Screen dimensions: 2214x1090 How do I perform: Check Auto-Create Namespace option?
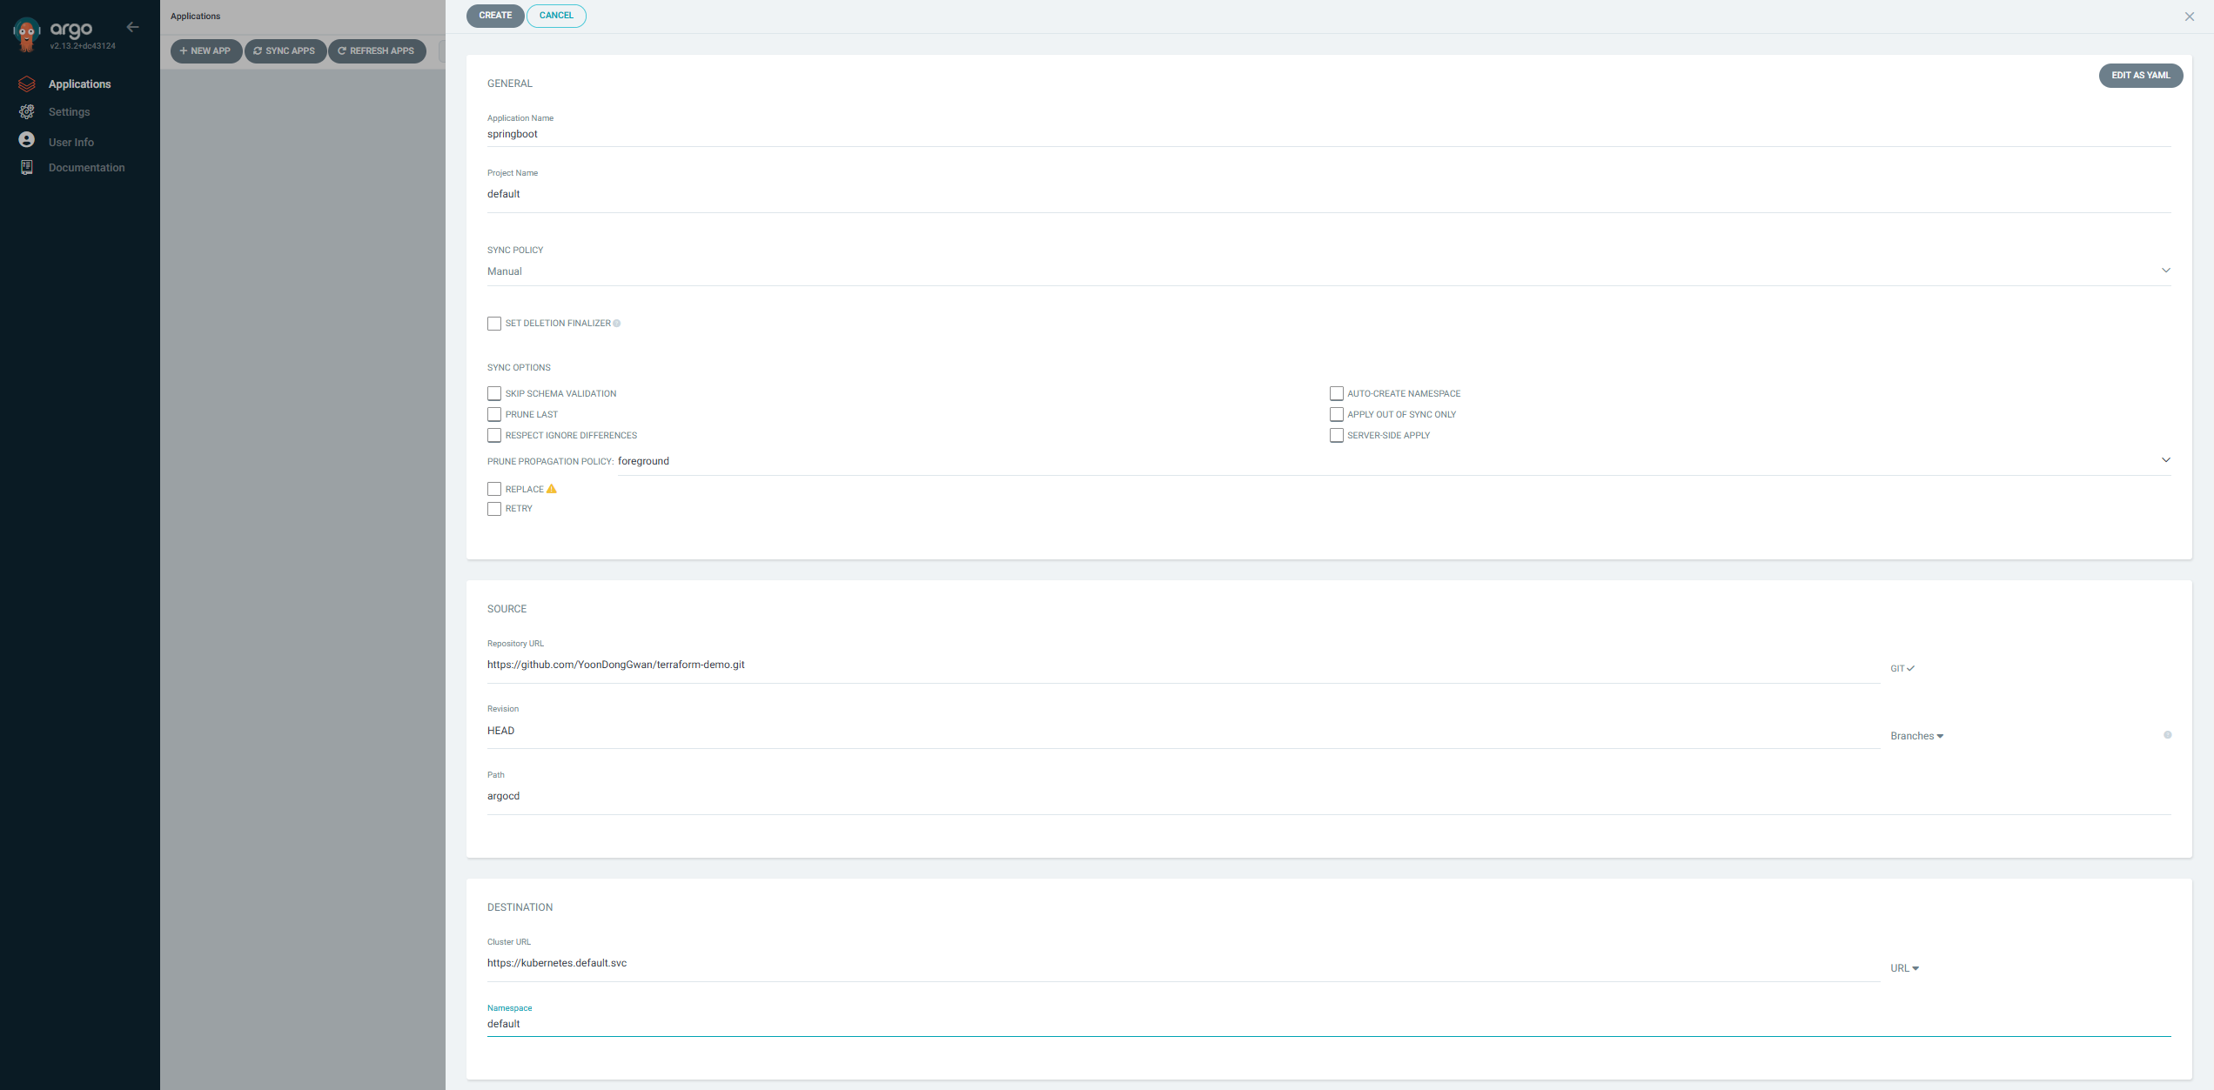click(x=1337, y=393)
